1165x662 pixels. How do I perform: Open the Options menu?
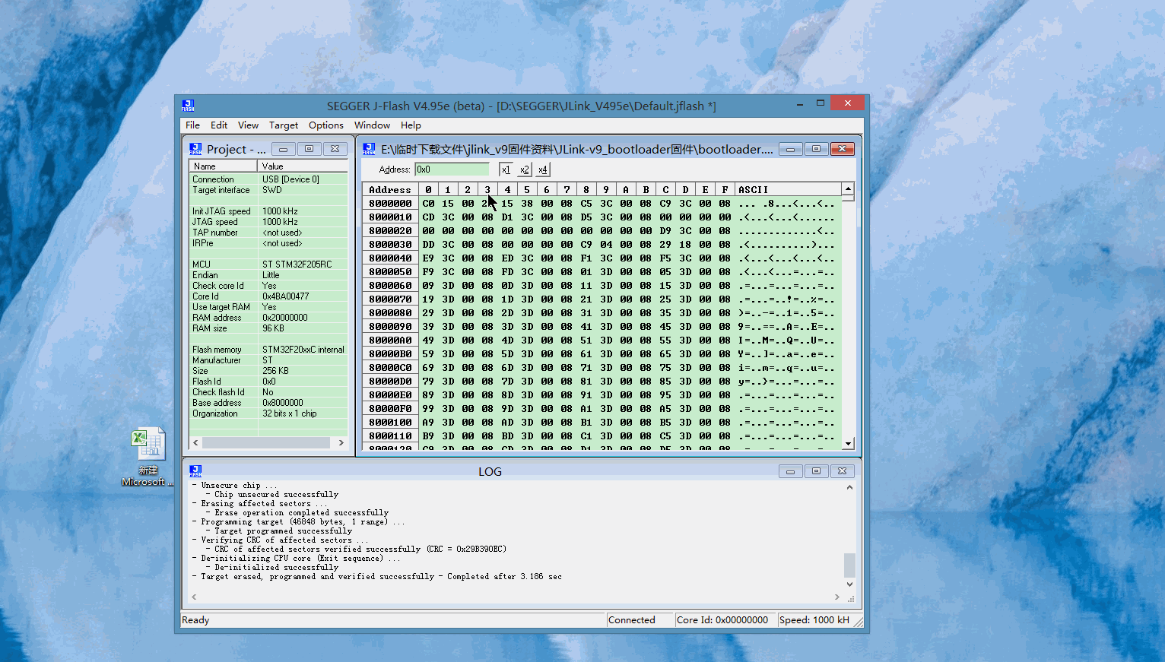(x=326, y=125)
